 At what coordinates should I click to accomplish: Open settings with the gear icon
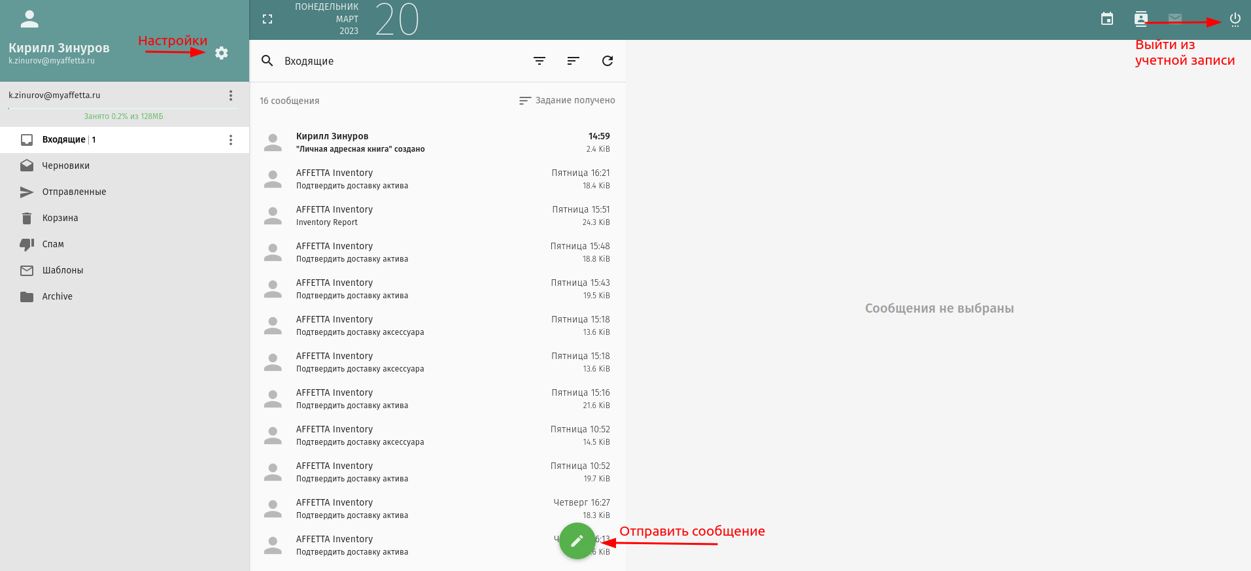point(222,53)
